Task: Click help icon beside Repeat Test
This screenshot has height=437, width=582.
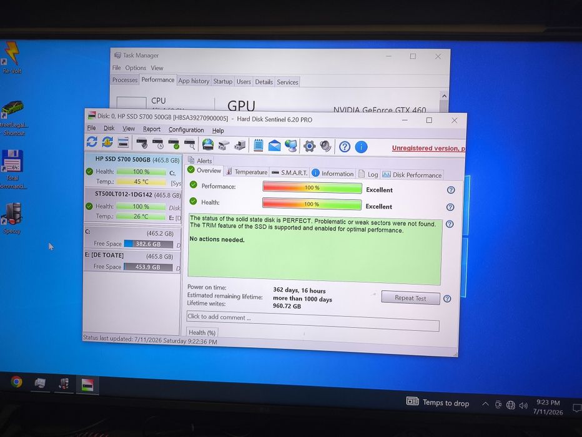Action: pyautogui.click(x=447, y=299)
